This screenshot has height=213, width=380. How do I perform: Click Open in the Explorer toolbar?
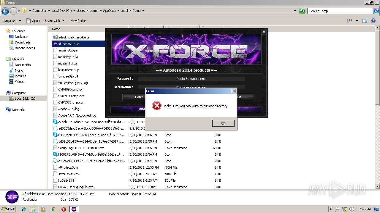[33, 21]
